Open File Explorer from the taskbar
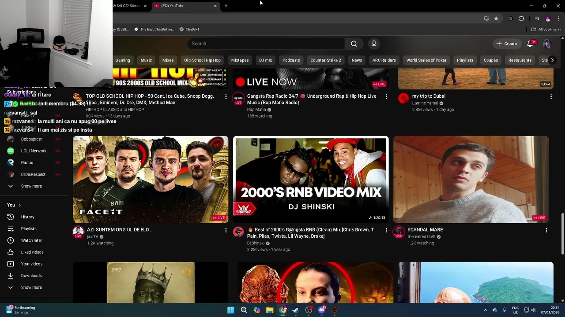 tap(270, 310)
